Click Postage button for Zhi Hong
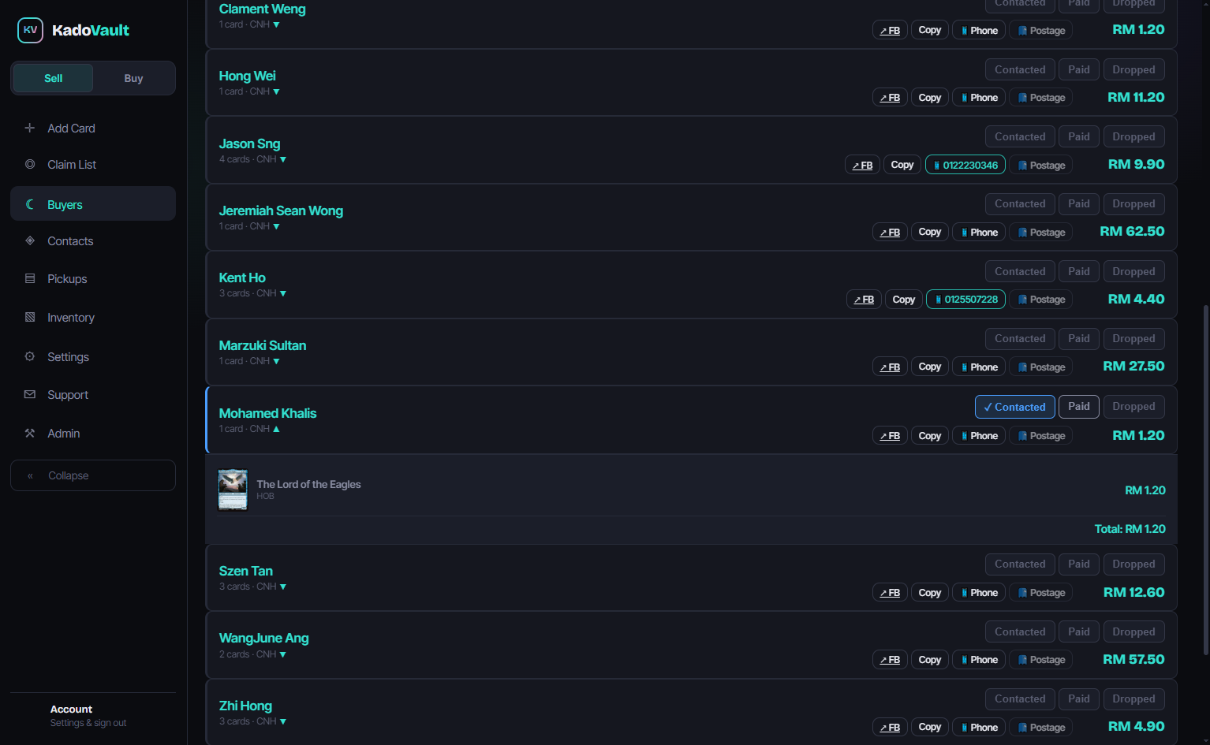The image size is (1210, 745). 1041,728
